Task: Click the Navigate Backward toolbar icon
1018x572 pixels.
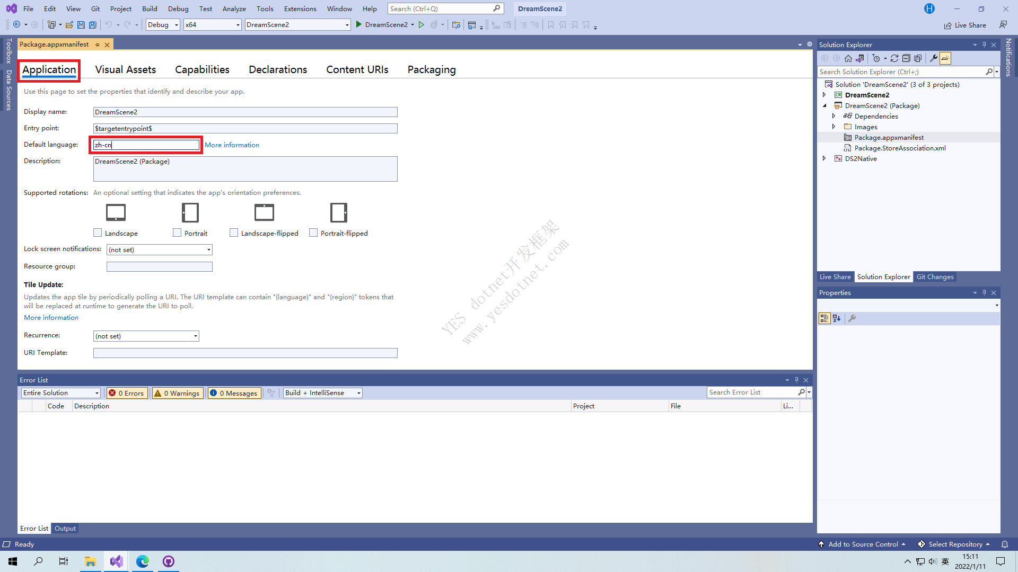Action: click(17, 25)
